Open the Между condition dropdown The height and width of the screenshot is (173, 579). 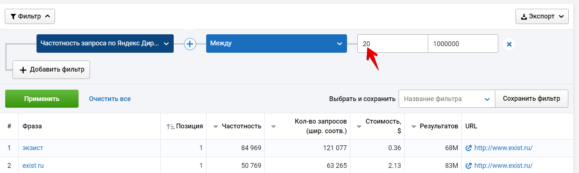click(276, 44)
